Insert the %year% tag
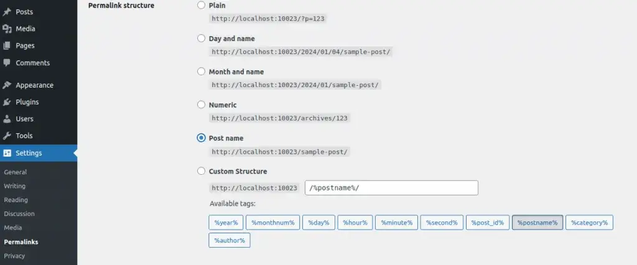Image resolution: width=637 pixels, height=265 pixels. point(226,223)
